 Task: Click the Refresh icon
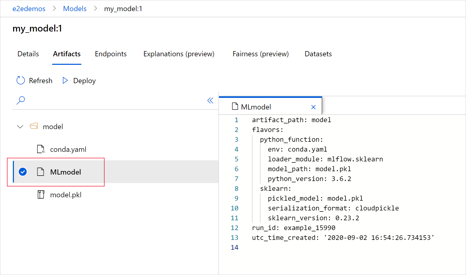[20, 80]
